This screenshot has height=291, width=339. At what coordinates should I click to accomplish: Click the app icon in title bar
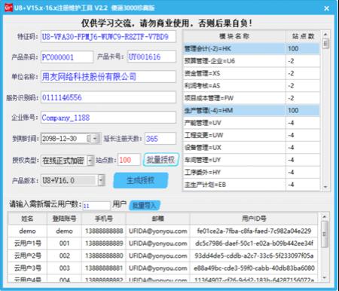pos(8,8)
